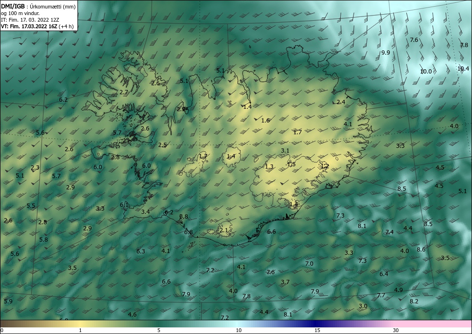Viewport: 472px width, 334px height.
Task: Click the 5.8 value label
Action: tap(43, 240)
